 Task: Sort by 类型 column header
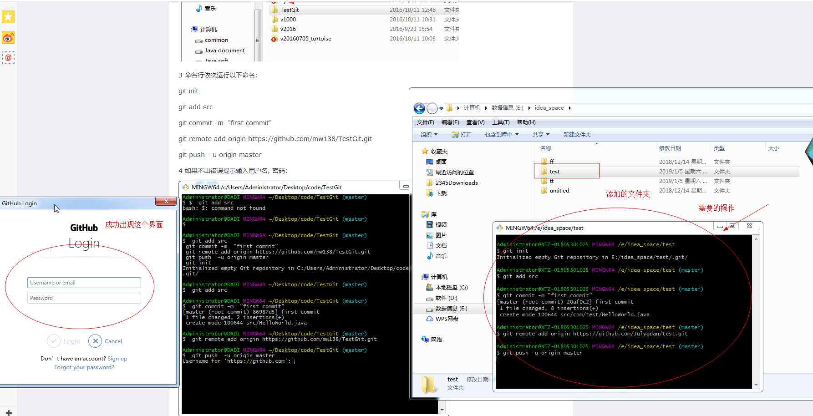pyautogui.click(x=719, y=148)
